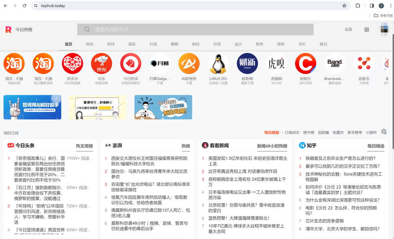This screenshot has width=394, height=239.
Task: Open the 榜中榜 link
Action: (309, 132)
